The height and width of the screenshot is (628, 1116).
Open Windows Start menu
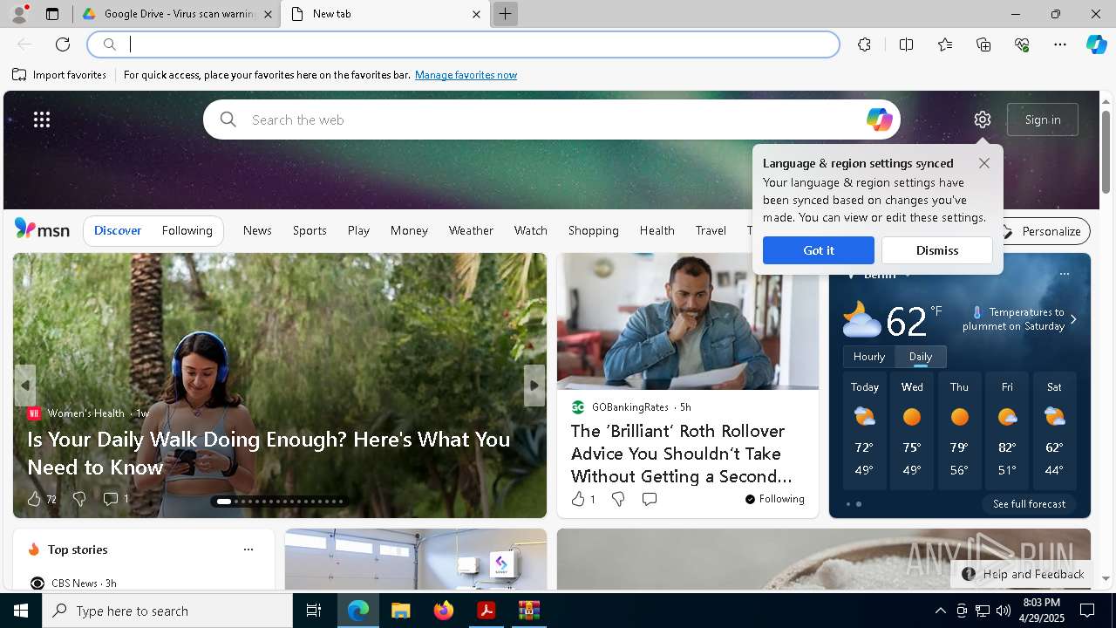[21, 611]
